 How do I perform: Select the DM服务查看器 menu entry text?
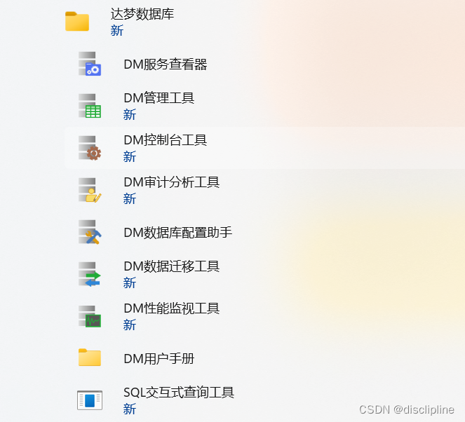click(x=166, y=64)
